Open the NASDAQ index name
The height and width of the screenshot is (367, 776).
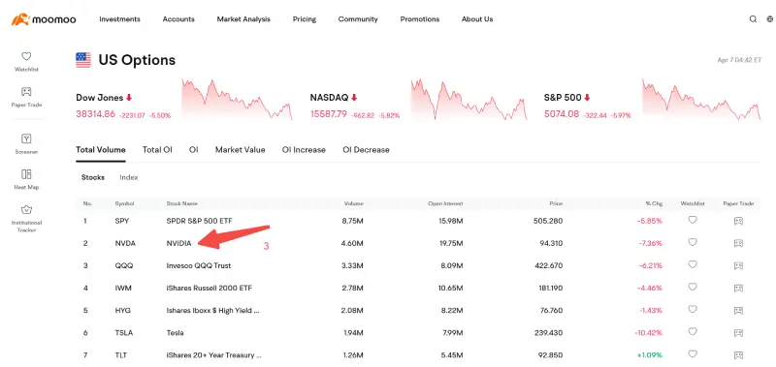click(330, 98)
